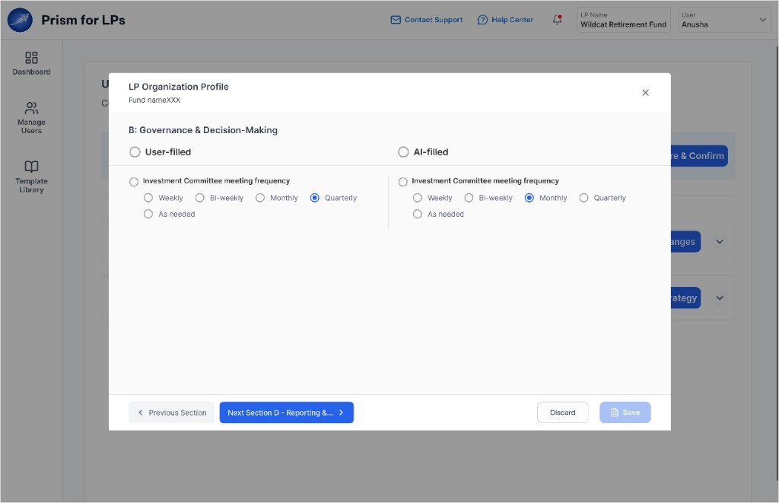Open Template Library in the sidebar
This screenshot has width=779, height=503.
[x=31, y=177]
